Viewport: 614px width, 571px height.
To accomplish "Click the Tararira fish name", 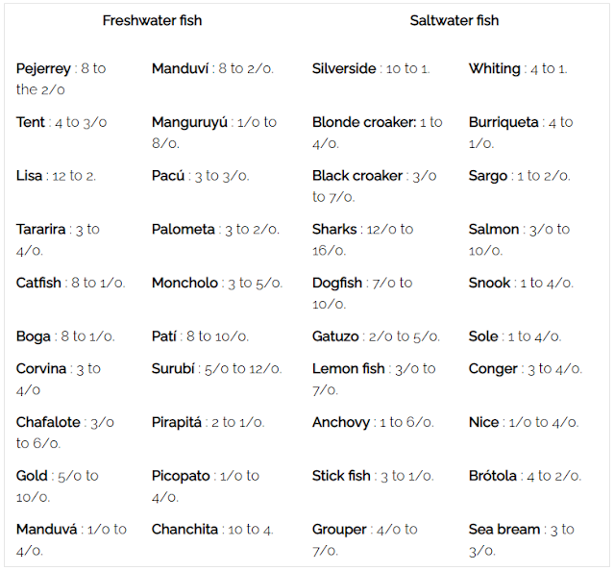I will 40,229.
